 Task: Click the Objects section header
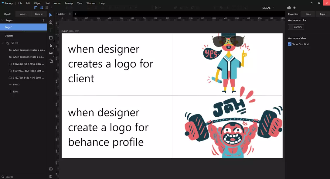pos(9,36)
